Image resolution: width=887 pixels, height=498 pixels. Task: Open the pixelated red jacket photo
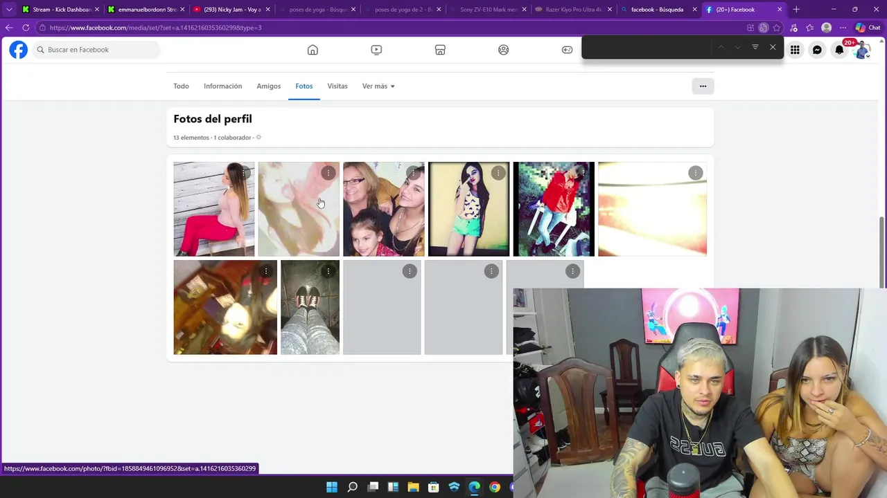554,209
